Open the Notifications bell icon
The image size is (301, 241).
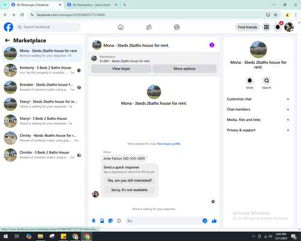click(278, 27)
